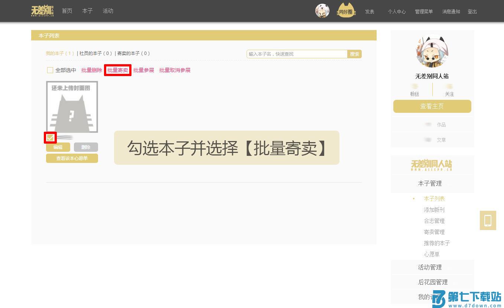
Task: Click the mobile phone icon on right edge
Action: 488,220
